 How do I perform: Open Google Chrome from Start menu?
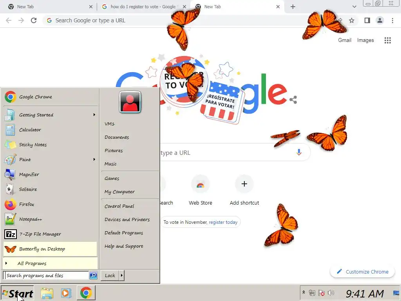[x=51, y=97]
